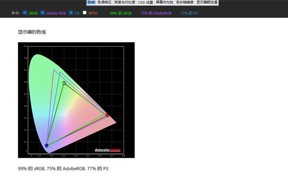Disable the P3 reference checkbox

pos(71,13)
